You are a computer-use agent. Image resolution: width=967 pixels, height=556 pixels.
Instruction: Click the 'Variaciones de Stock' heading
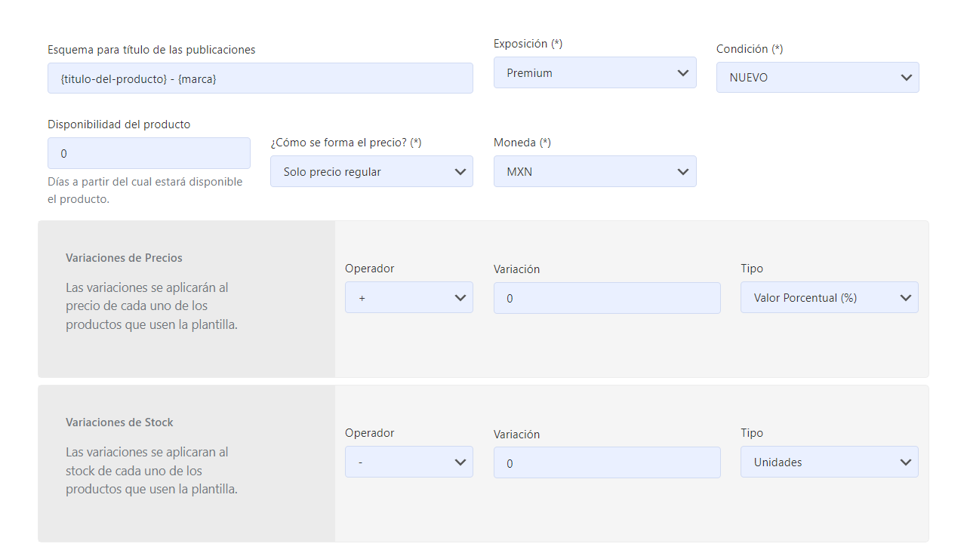click(119, 422)
